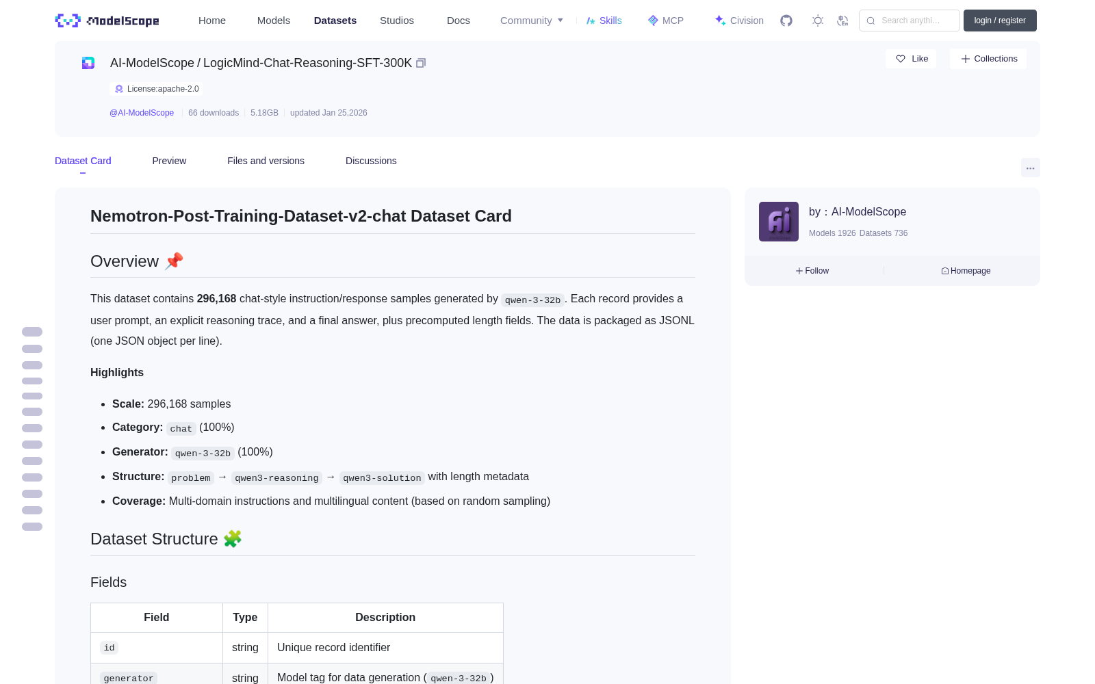Expand the Community dropdown menu

(x=532, y=21)
